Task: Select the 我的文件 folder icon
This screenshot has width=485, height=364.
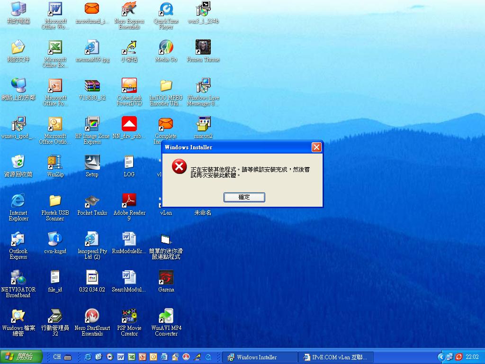Action: point(18,52)
